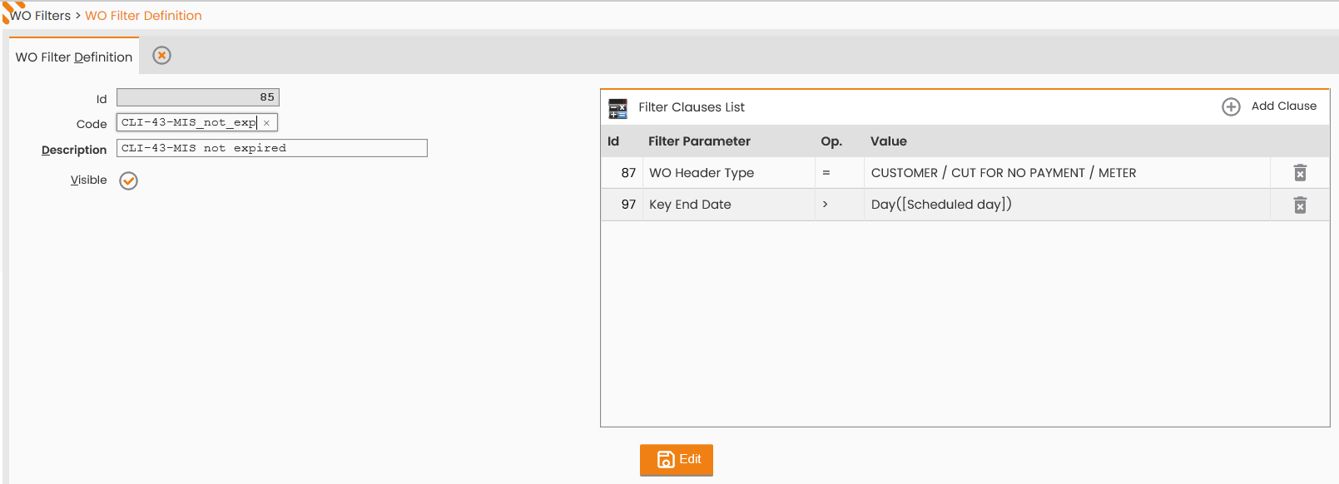Click the Filter Parameter column header
Viewport: 1339px width, 484px height.
click(699, 141)
